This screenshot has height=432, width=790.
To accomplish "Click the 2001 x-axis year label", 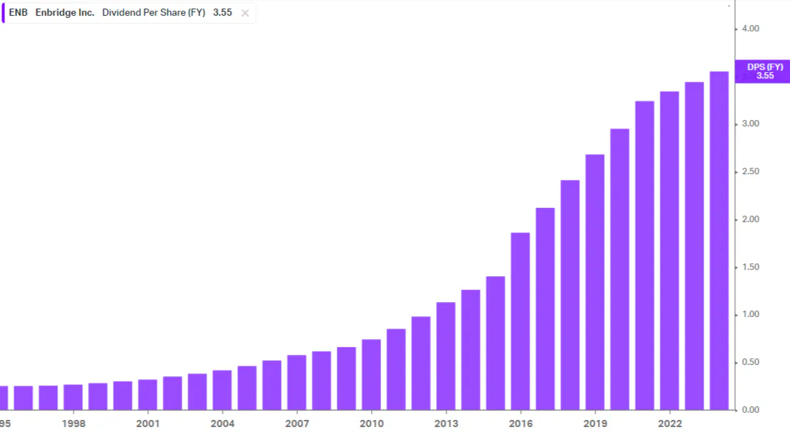I will (147, 424).
